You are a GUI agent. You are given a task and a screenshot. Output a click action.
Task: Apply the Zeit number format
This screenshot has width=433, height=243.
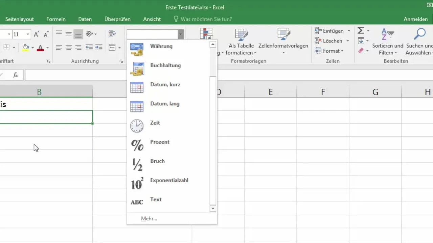168,126
